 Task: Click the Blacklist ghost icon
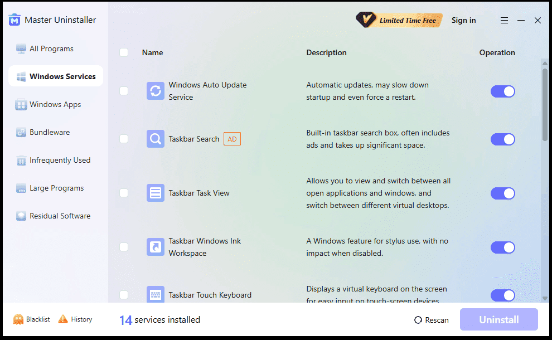tap(18, 319)
